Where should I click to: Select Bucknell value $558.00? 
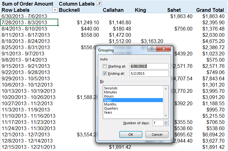90,35
